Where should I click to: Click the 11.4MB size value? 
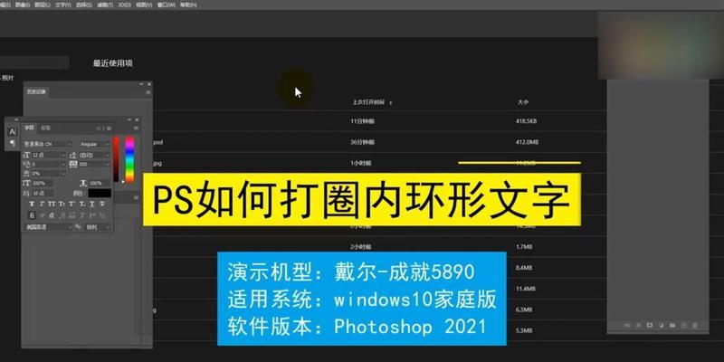[x=526, y=289]
